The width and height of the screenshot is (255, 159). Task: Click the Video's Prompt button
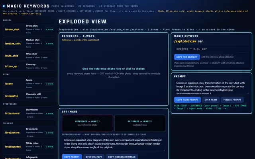[x=232, y=100]
